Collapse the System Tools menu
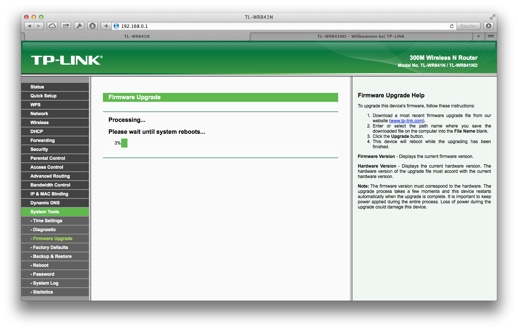The image size is (518, 330). point(55,212)
